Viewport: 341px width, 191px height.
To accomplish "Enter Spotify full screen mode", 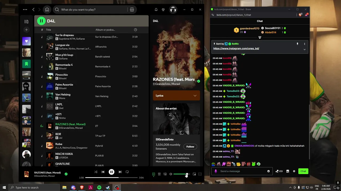I will click(200, 174).
